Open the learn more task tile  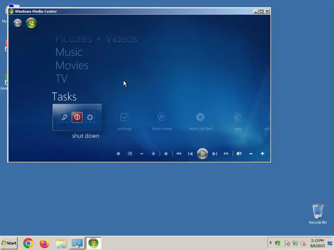click(x=162, y=121)
